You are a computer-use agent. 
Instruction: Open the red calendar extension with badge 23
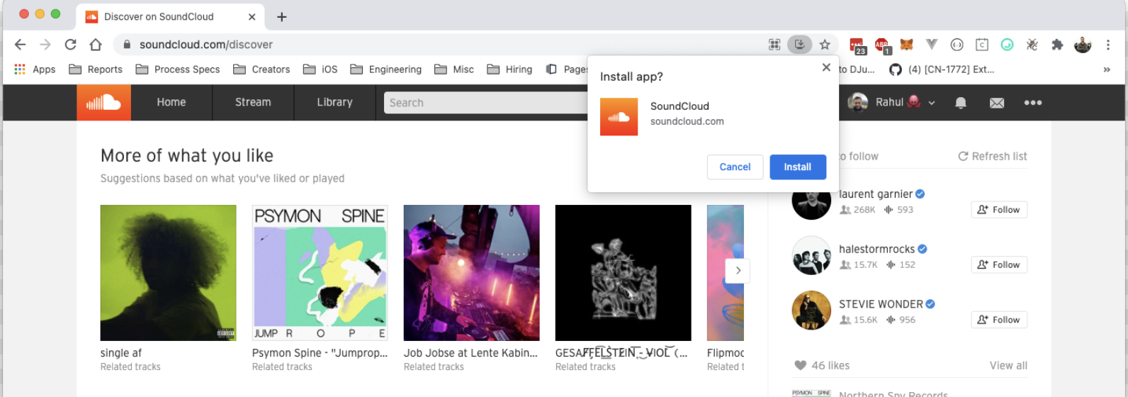pyautogui.click(x=857, y=46)
